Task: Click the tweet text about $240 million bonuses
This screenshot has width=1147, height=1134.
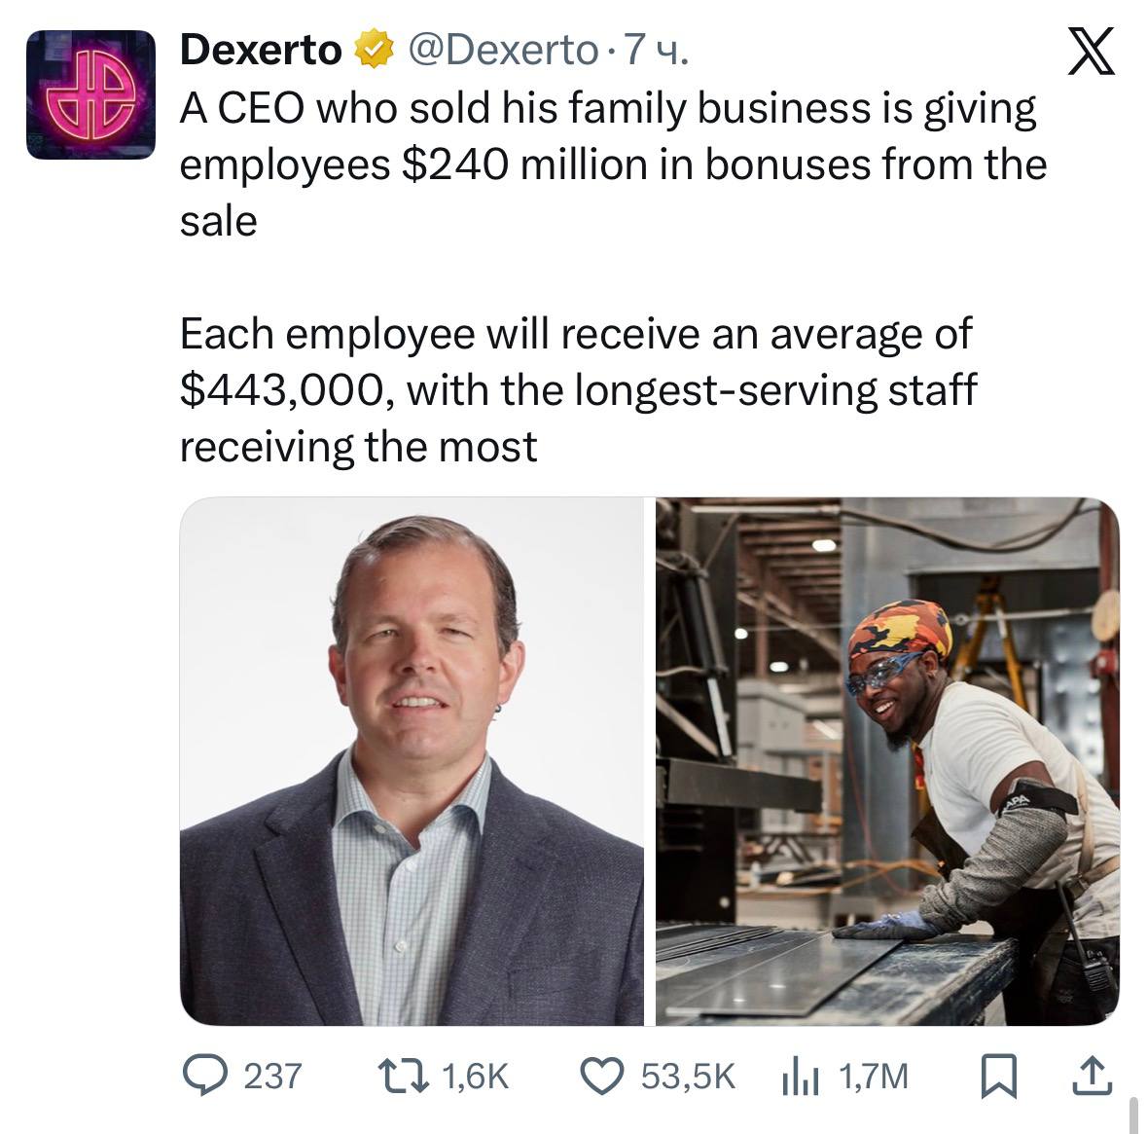Action: click(x=613, y=164)
